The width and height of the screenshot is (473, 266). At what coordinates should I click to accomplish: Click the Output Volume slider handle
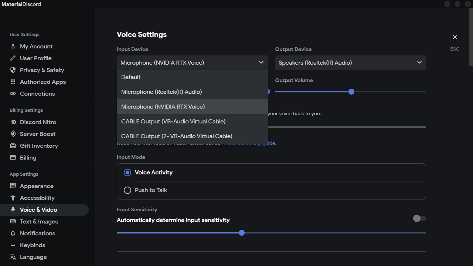tap(351, 92)
